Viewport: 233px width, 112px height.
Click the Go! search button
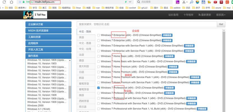pos(221,24)
